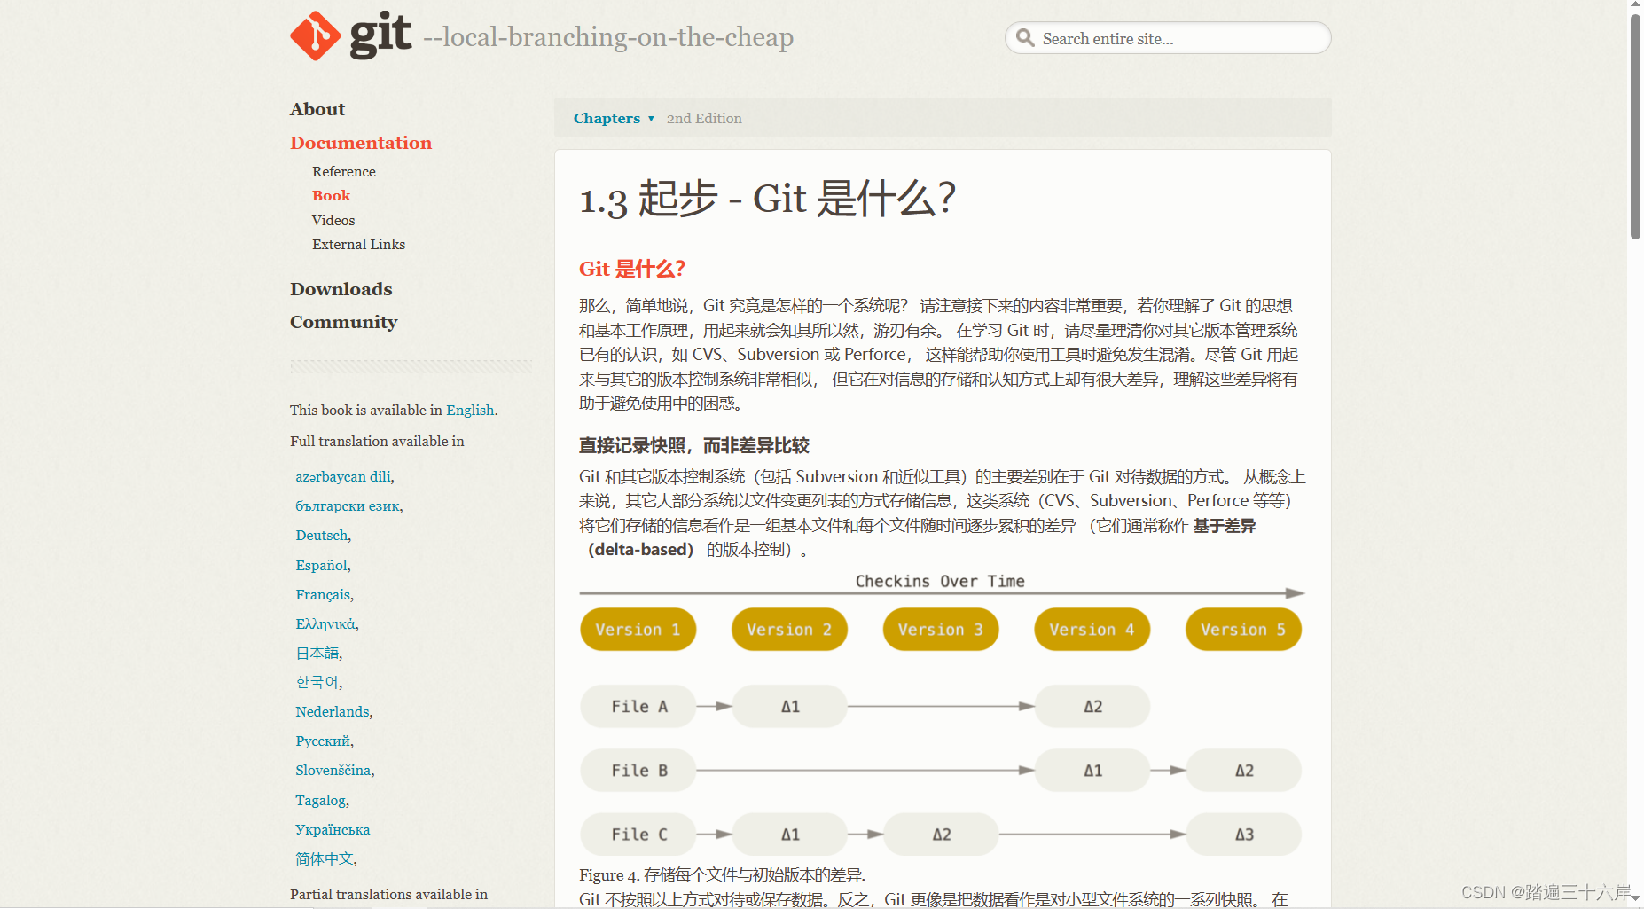The height and width of the screenshot is (909, 1644).
Task: Click the 直接记录快照，而非差异比较 subheading
Action: tap(694, 445)
